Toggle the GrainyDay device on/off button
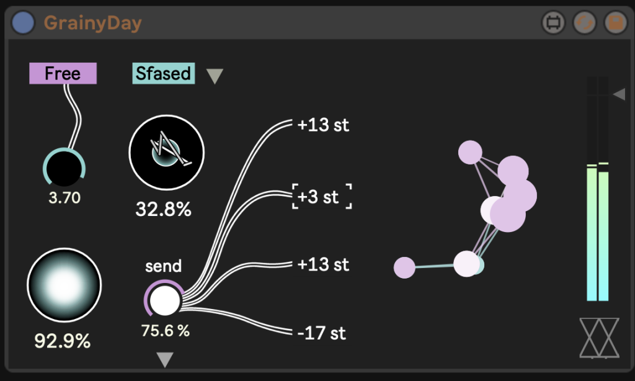The width and height of the screenshot is (635, 381). coord(24,23)
